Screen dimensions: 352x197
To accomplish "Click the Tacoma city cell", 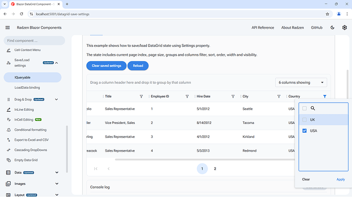I will [x=248, y=123].
